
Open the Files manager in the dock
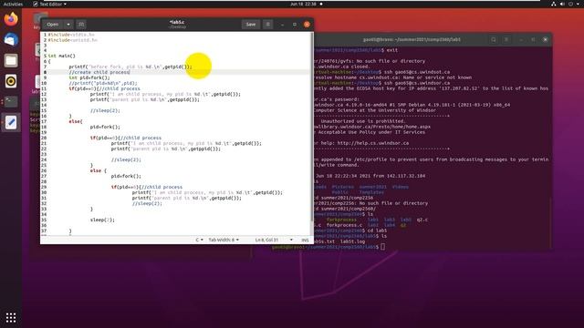coord(11,61)
